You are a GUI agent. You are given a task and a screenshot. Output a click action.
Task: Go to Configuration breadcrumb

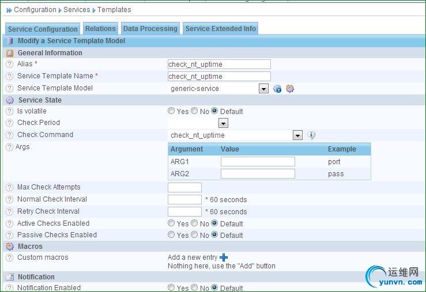[35, 10]
